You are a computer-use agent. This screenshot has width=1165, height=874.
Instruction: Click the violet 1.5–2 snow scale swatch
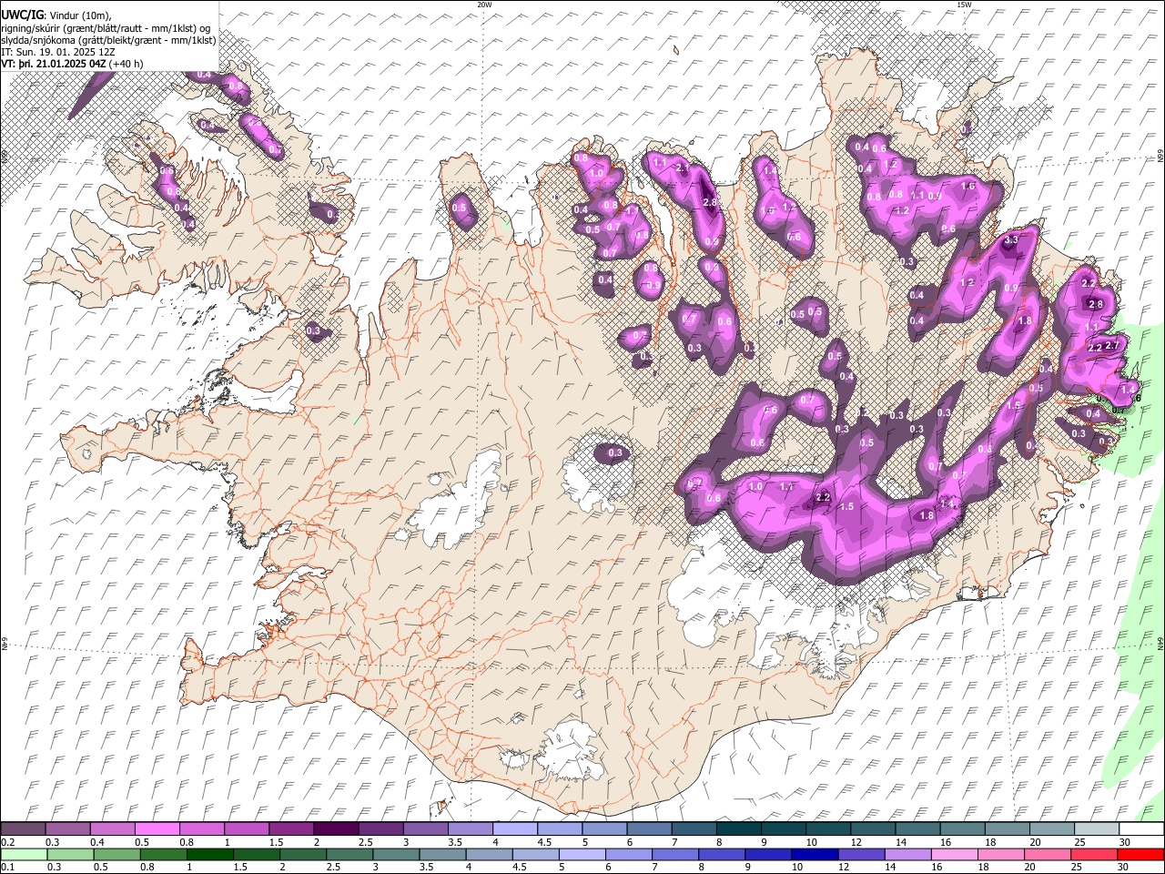coord(291,828)
